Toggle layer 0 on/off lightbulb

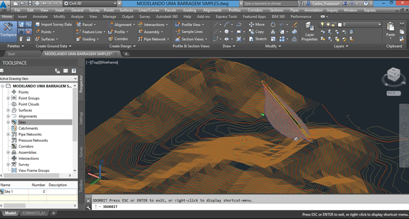[322, 25]
